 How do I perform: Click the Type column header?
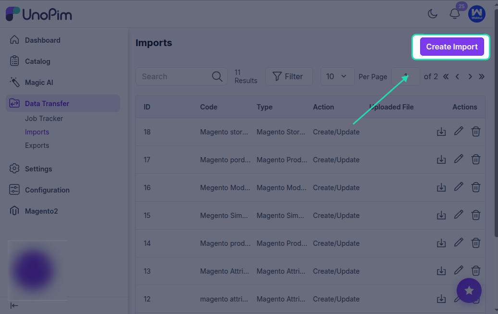[x=264, y=107]
